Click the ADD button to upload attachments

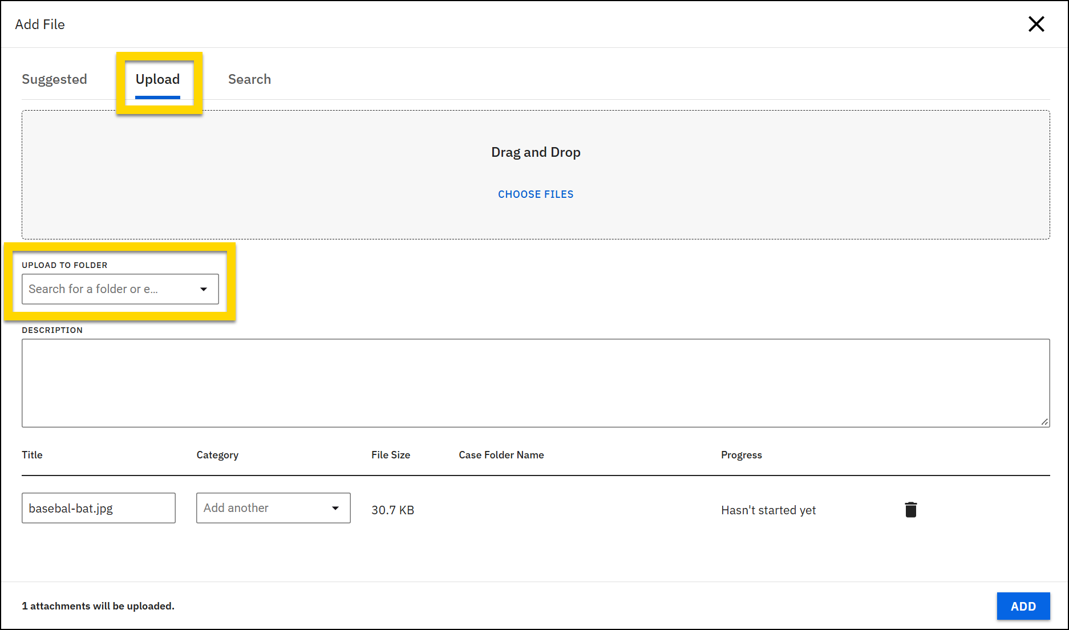[x=1023, y=605]
